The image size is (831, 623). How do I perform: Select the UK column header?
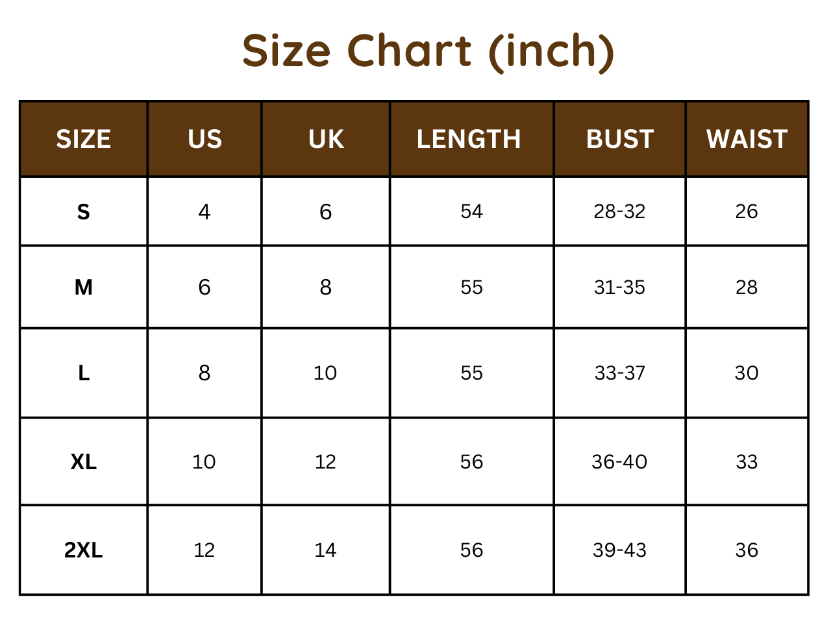click(326, 140)
